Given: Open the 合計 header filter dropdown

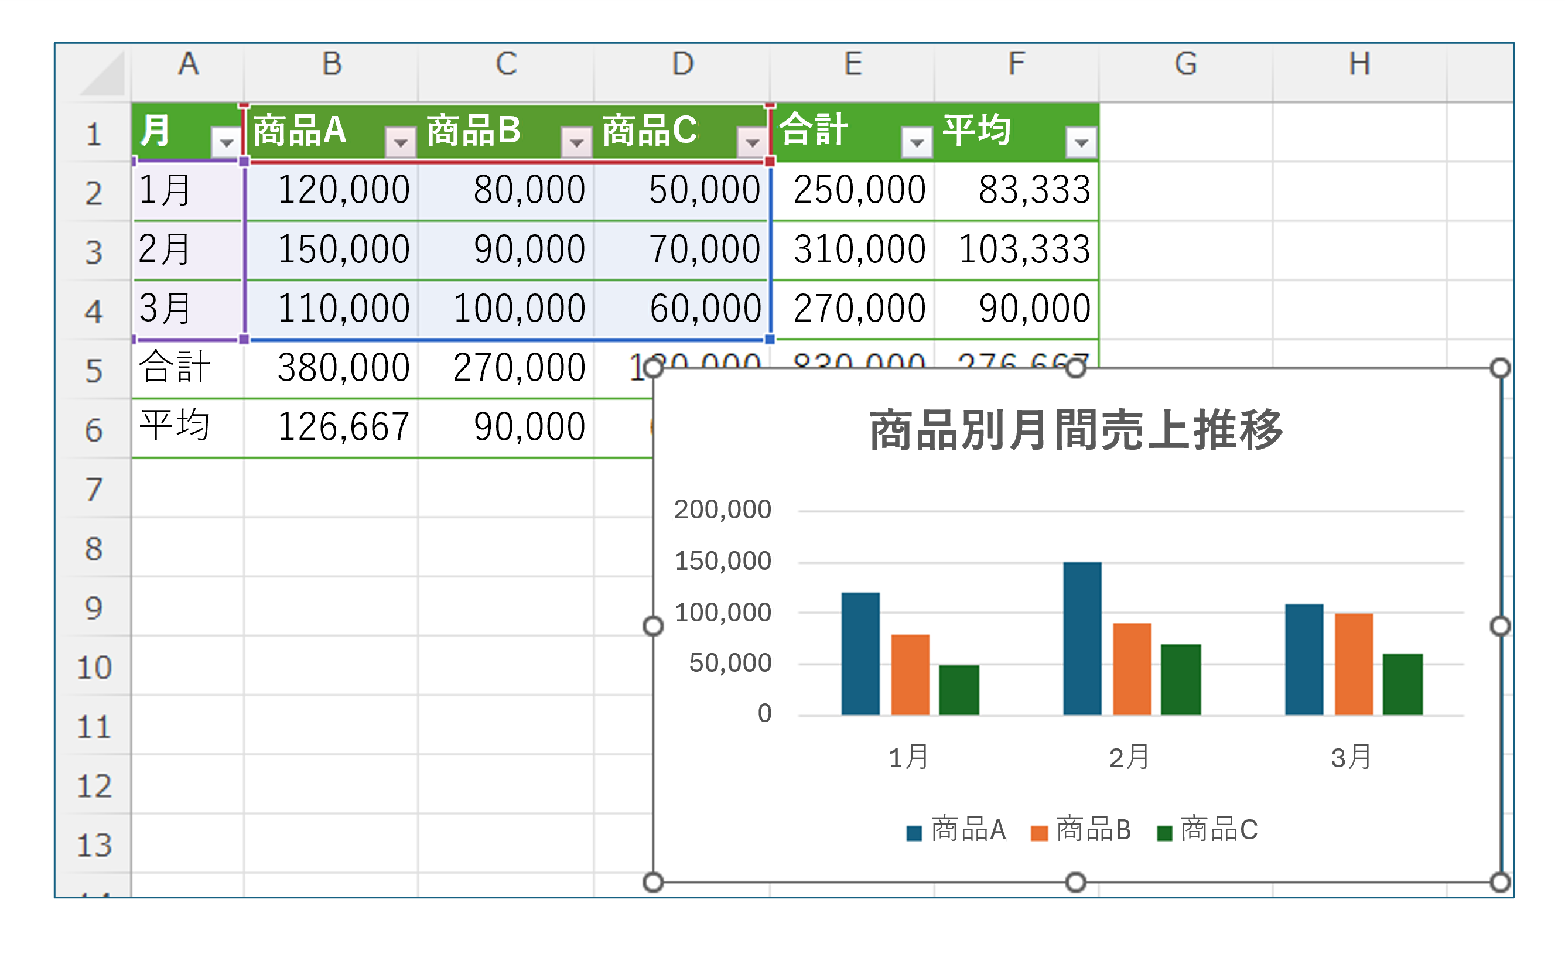Looking at the screenshot, I should pos(917,142).
